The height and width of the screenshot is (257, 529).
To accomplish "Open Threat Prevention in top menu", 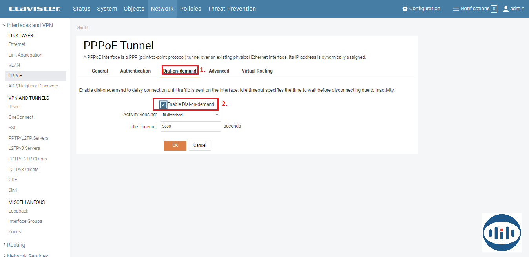I will [232, 9].
